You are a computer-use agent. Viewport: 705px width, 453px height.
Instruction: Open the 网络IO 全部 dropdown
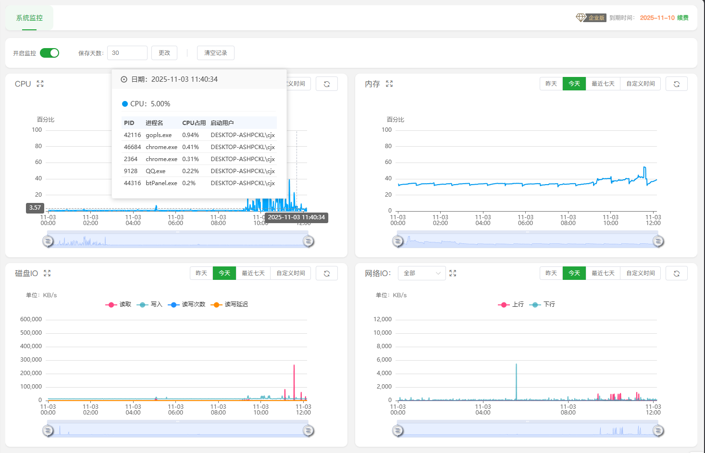422,273
